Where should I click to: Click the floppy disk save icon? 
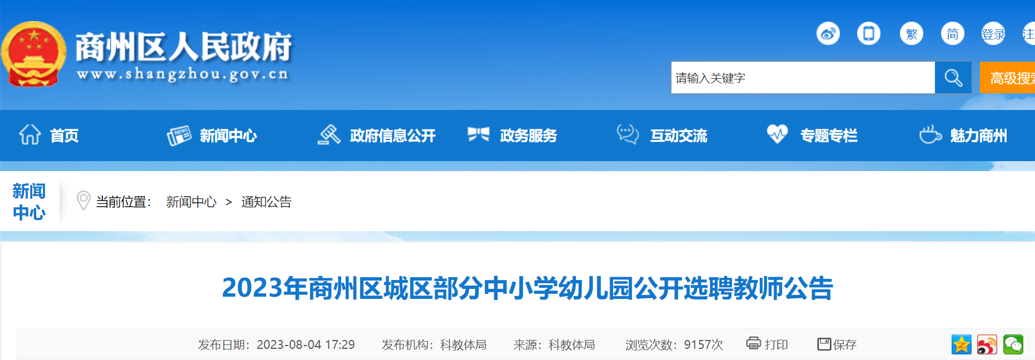824,344
